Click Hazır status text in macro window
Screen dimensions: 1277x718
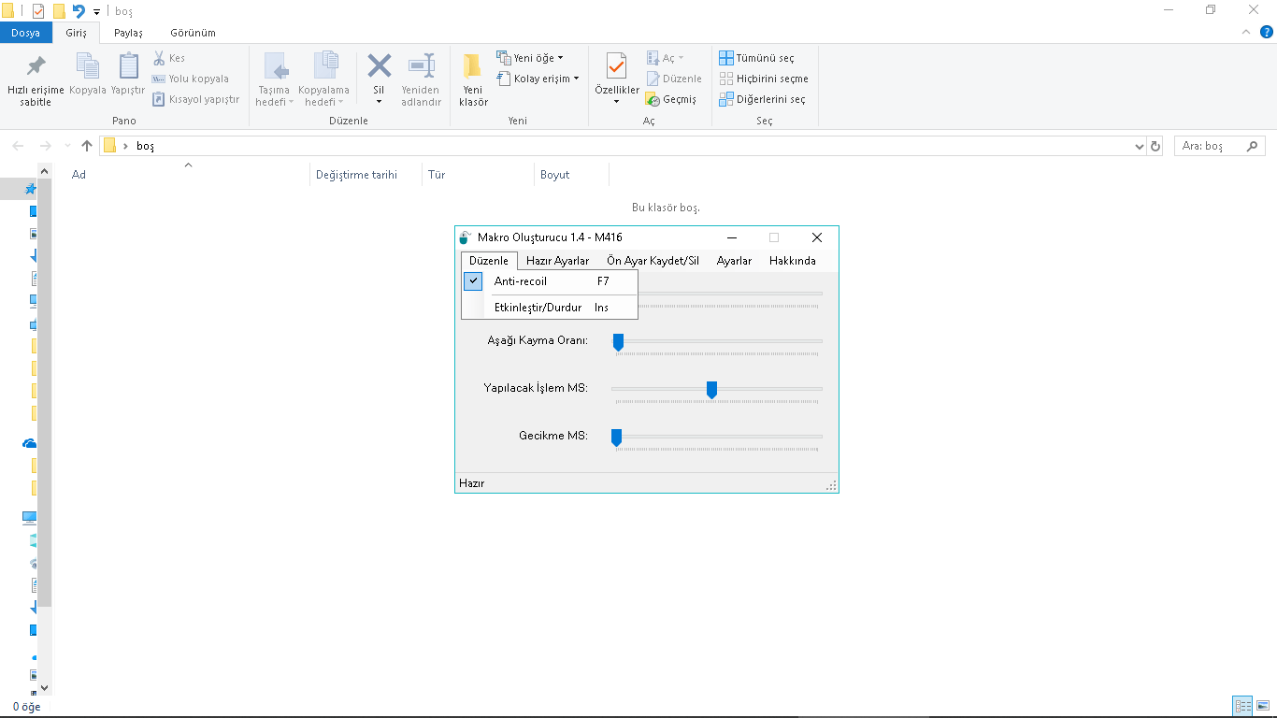471,483
